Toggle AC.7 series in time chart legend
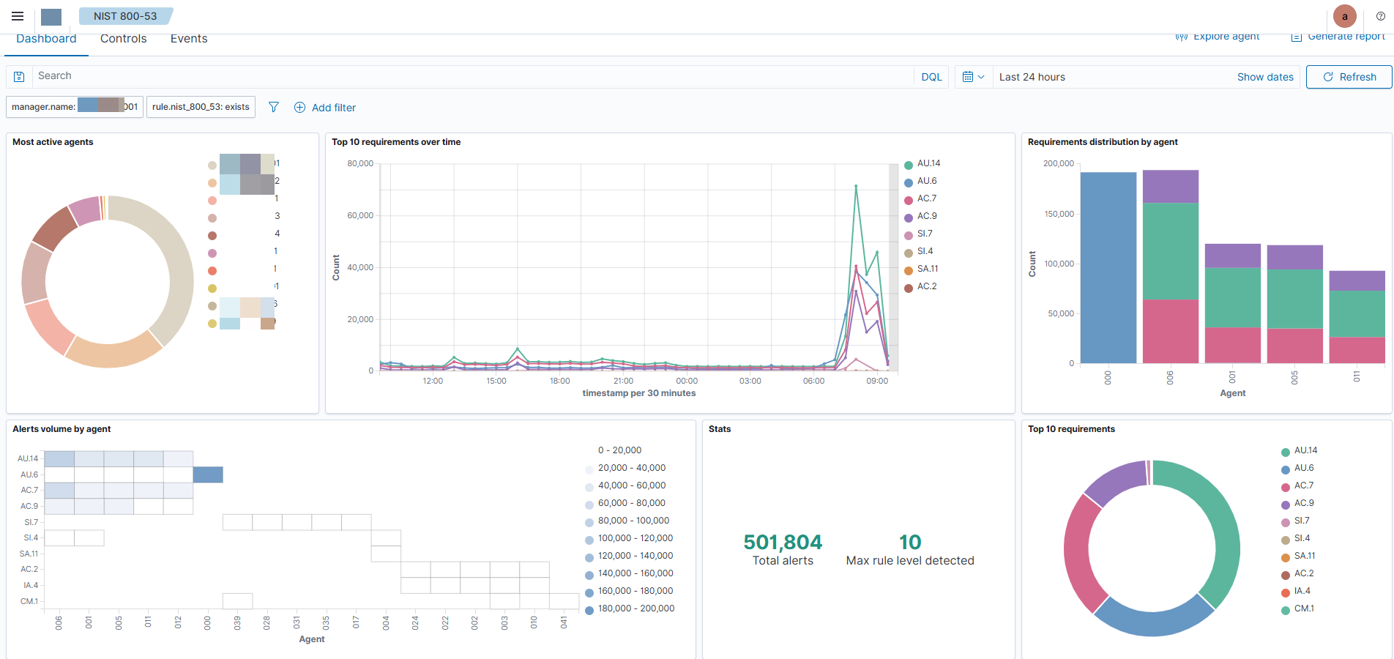The image size is (1394, 659). click(926, 199)
